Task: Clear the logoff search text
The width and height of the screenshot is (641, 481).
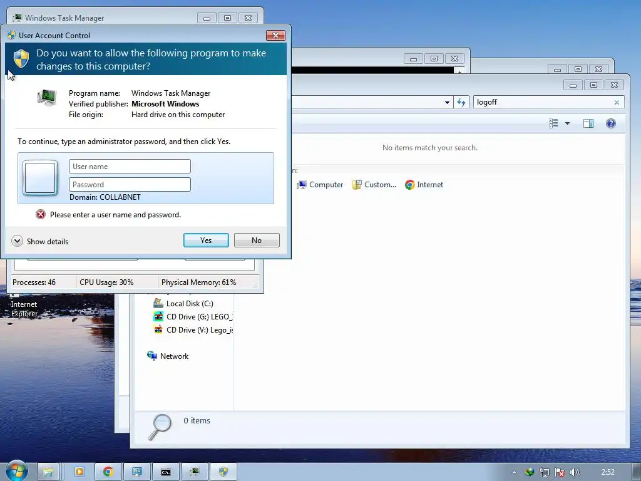Action: point(617,102)
